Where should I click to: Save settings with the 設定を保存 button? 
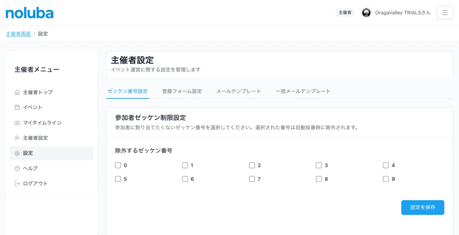pos(423,207)
